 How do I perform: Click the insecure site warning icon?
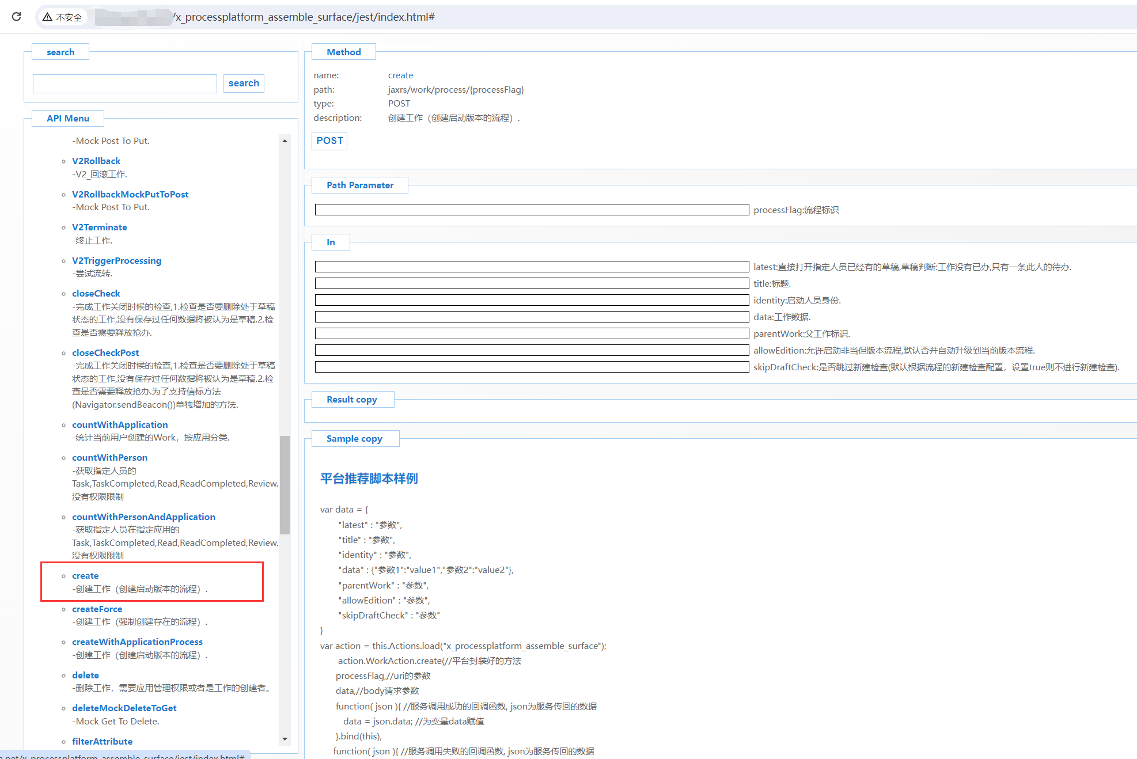click(48, 17)
